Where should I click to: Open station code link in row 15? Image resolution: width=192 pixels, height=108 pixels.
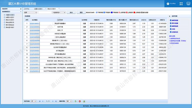35,71
